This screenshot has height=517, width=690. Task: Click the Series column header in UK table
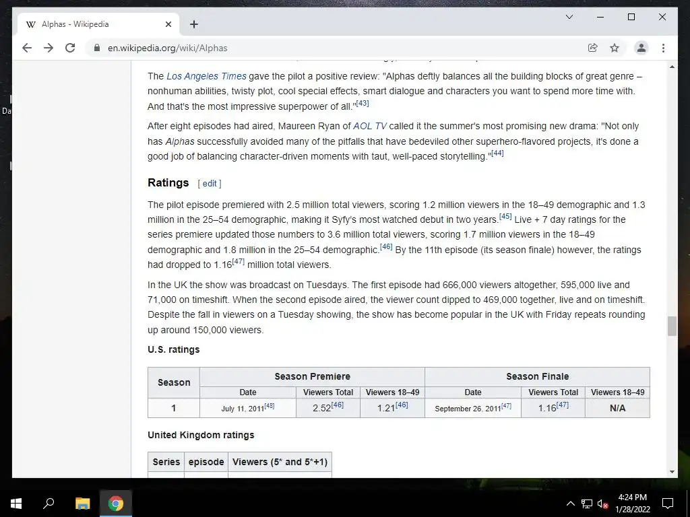[166, 462]
